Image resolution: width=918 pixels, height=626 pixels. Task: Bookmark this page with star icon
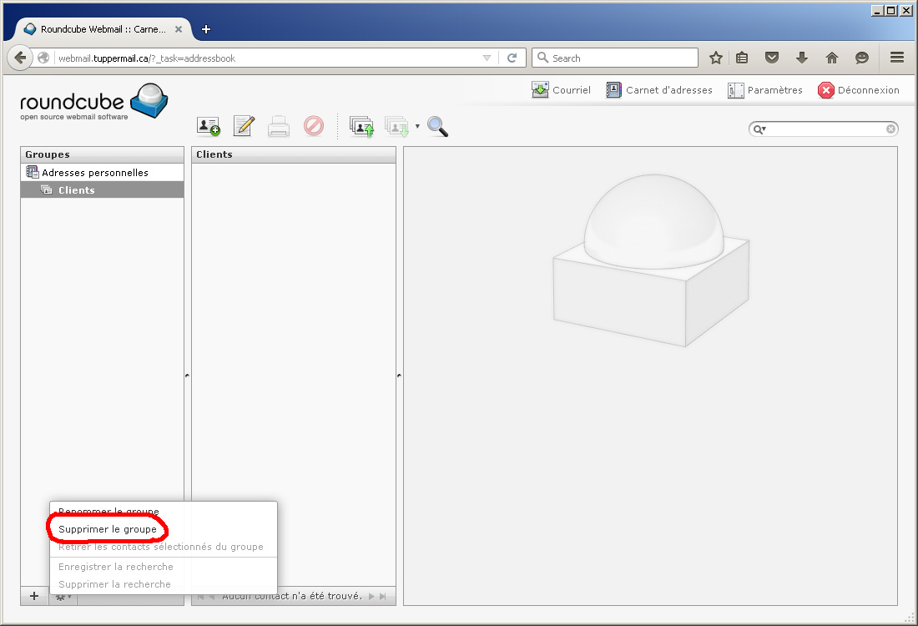pos(715,58)
